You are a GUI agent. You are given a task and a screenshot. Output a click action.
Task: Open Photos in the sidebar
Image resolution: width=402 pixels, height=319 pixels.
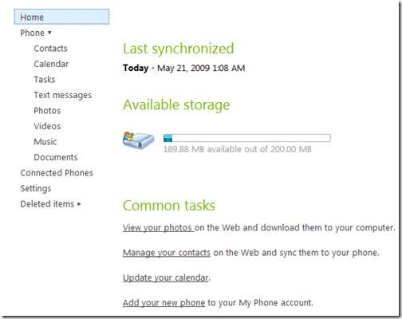coord(47,111)
